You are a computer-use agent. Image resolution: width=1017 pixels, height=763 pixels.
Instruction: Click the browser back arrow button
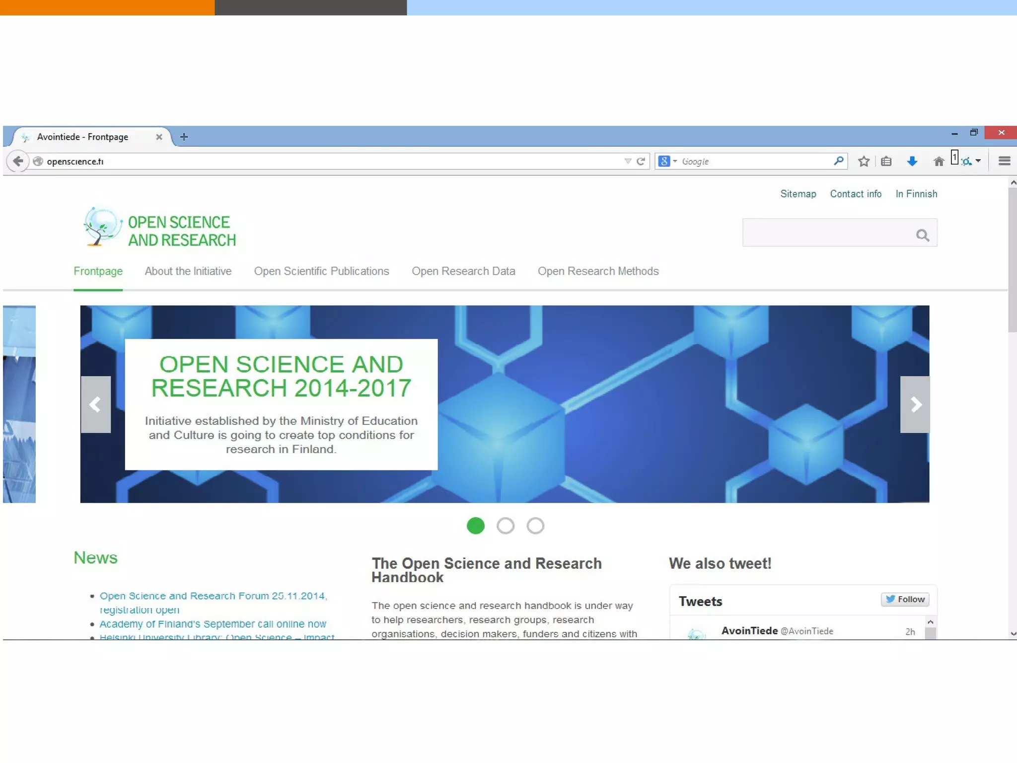[18, 161]
